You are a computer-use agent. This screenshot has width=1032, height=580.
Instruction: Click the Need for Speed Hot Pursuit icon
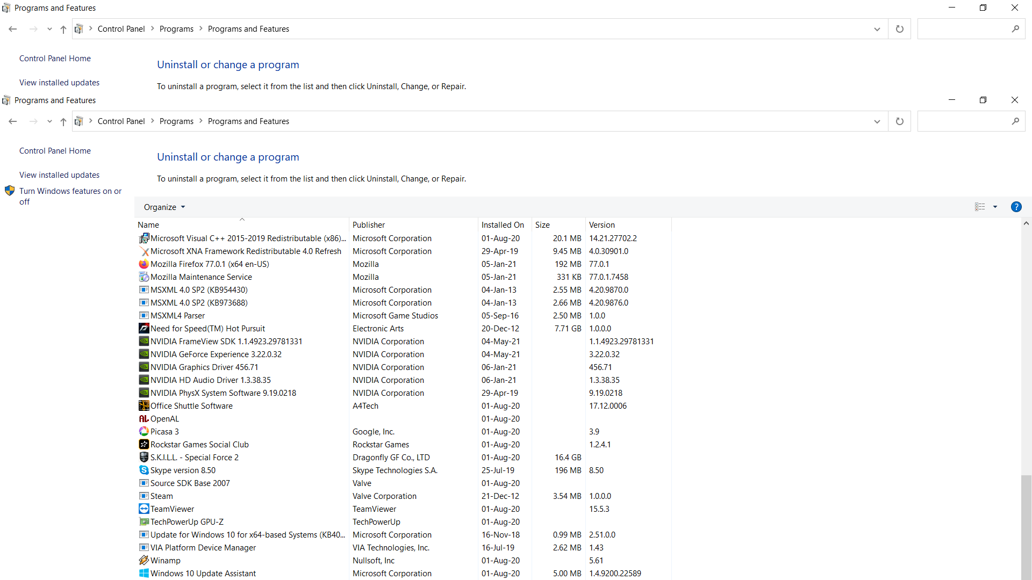pos(144,329)
